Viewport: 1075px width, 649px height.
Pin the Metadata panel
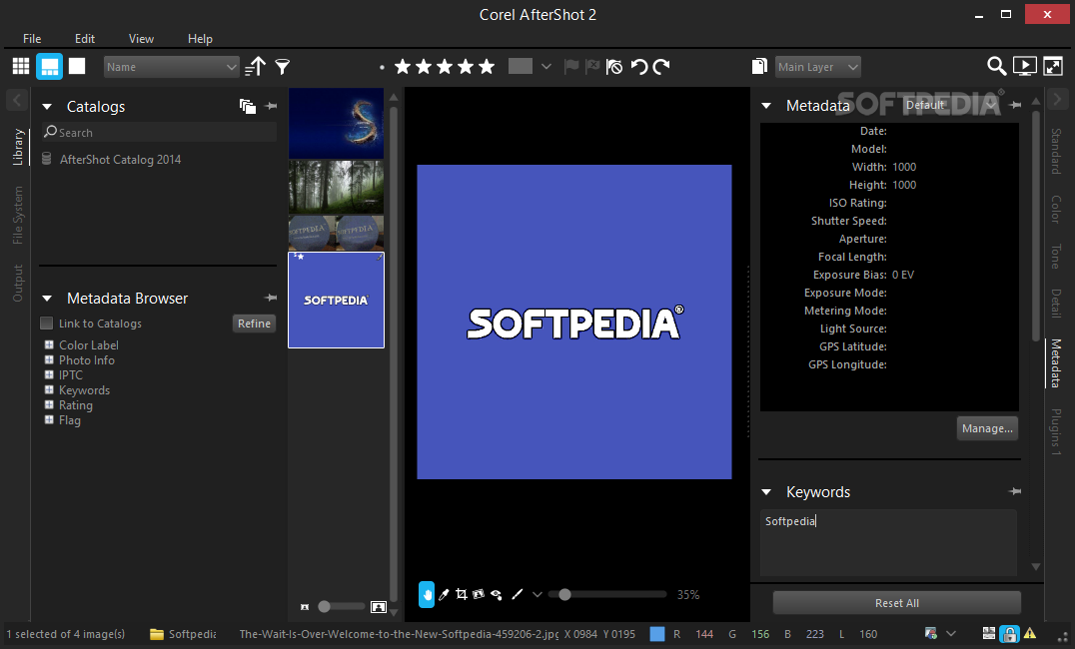pyautogui.click(x=1016, y=105)
